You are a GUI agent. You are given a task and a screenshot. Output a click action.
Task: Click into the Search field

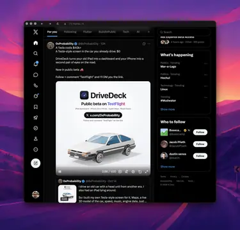point(184,32)
